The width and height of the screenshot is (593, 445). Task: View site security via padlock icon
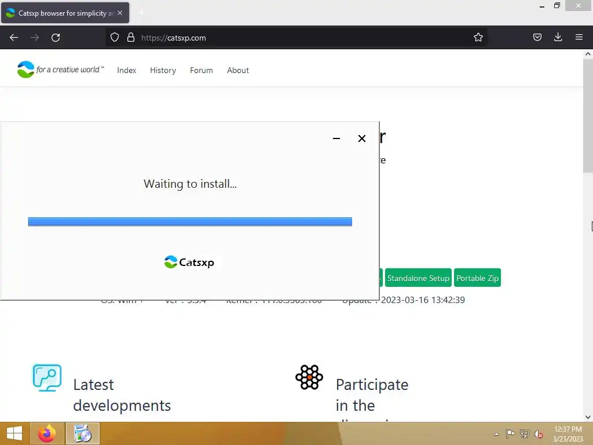coord(131,38)
